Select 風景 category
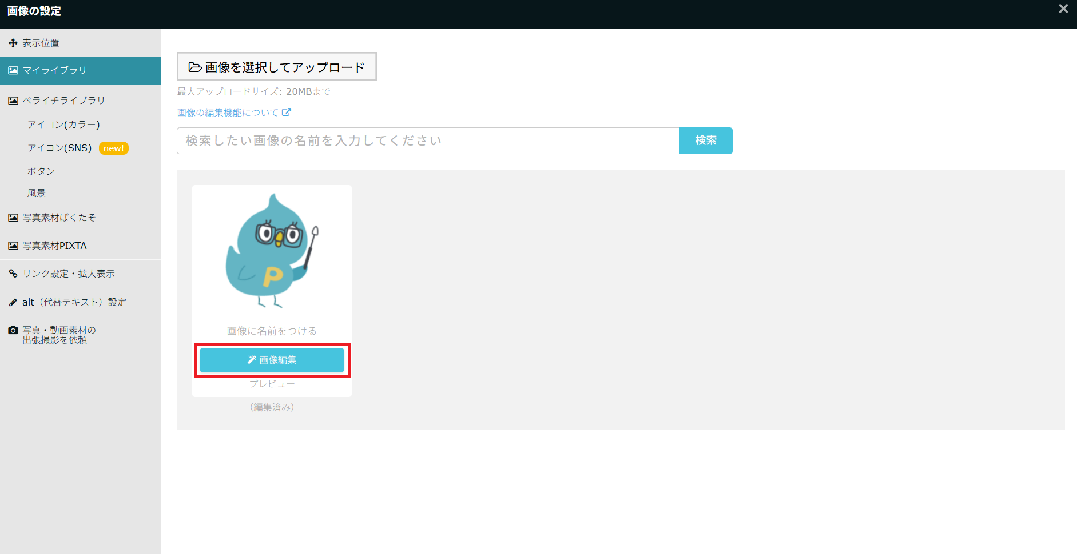Viewport: 1077px width, 554px height. [36, 193]
